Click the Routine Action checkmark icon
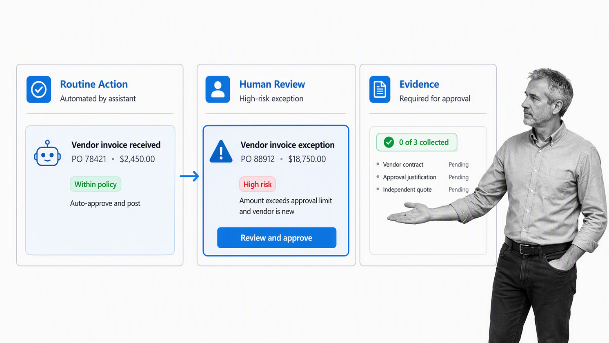 coord(39,89)
